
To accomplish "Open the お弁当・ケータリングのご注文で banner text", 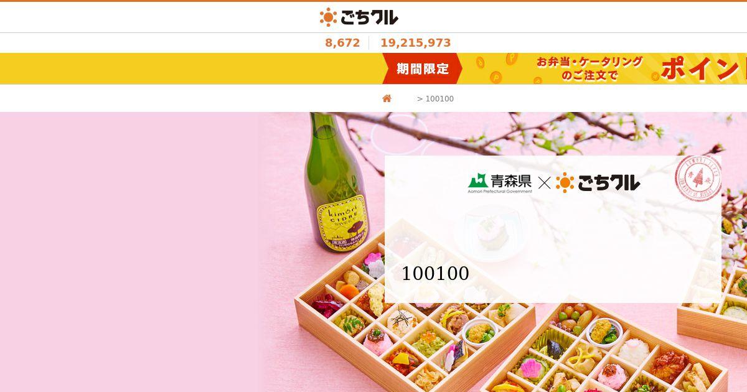I will point(589,68).
